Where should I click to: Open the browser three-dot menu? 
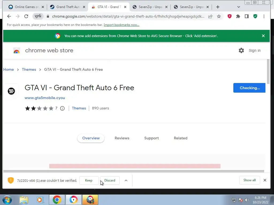(x=264, y=16)
